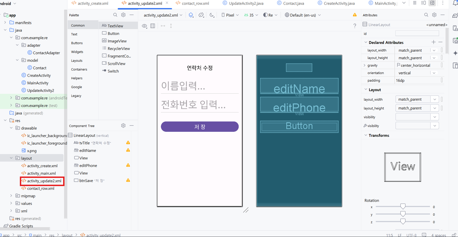Screen dimensions: 458x237
Task: Minimize the Attributes panel
Action: tap(443, 15)
